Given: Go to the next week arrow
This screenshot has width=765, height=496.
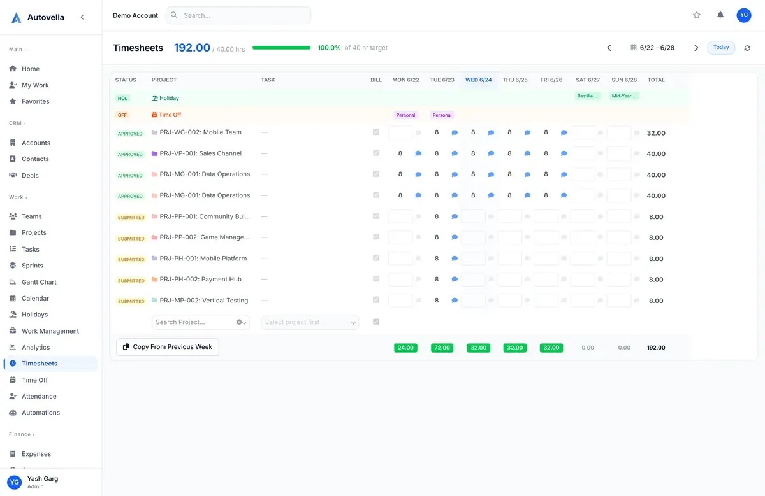Looking at the screenshot, I should (696, 48).
